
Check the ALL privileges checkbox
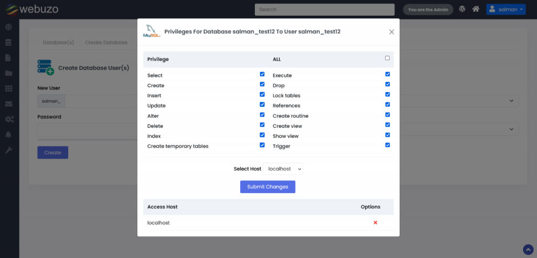388,58
